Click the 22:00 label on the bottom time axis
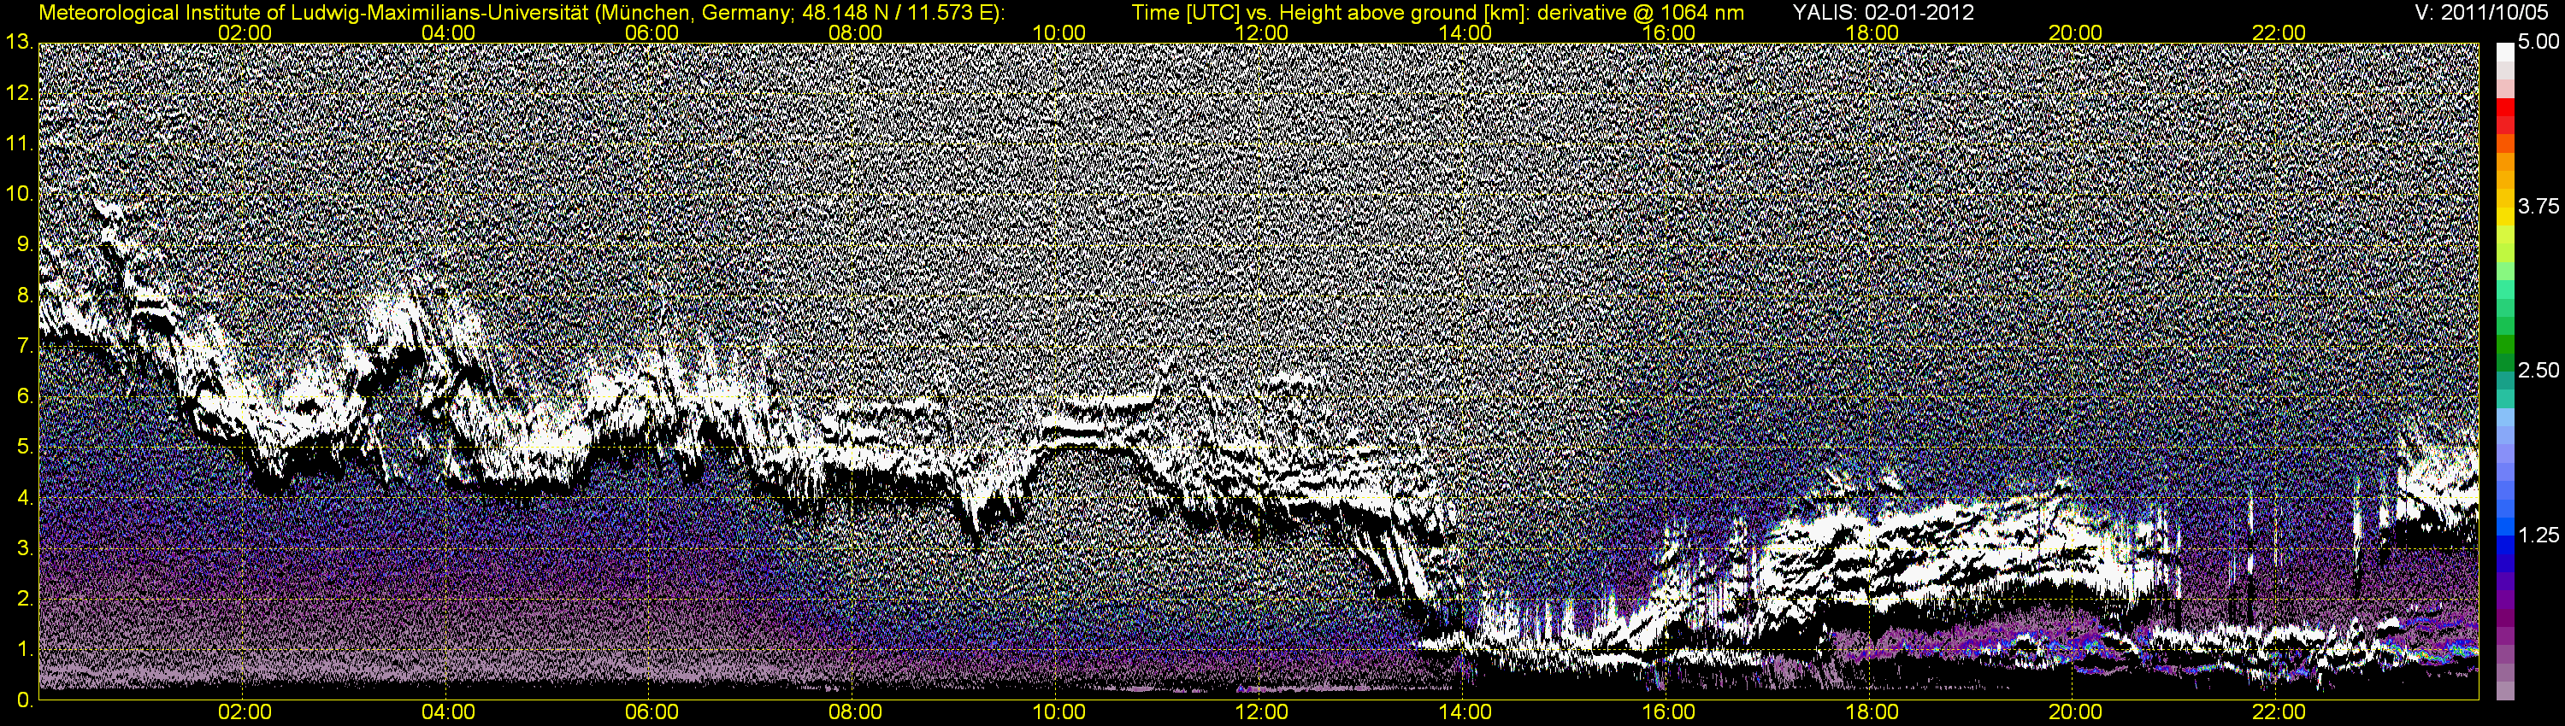This screenshot has height=726, width=2565. [x=2279, y=712]
